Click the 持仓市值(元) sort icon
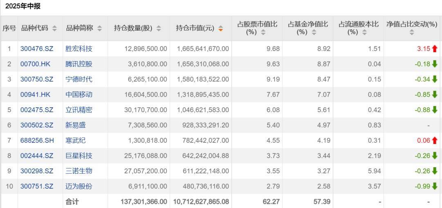The image size is (442, 208). (221, 28)
